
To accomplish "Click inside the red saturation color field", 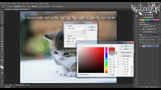I will coord(91,60).
